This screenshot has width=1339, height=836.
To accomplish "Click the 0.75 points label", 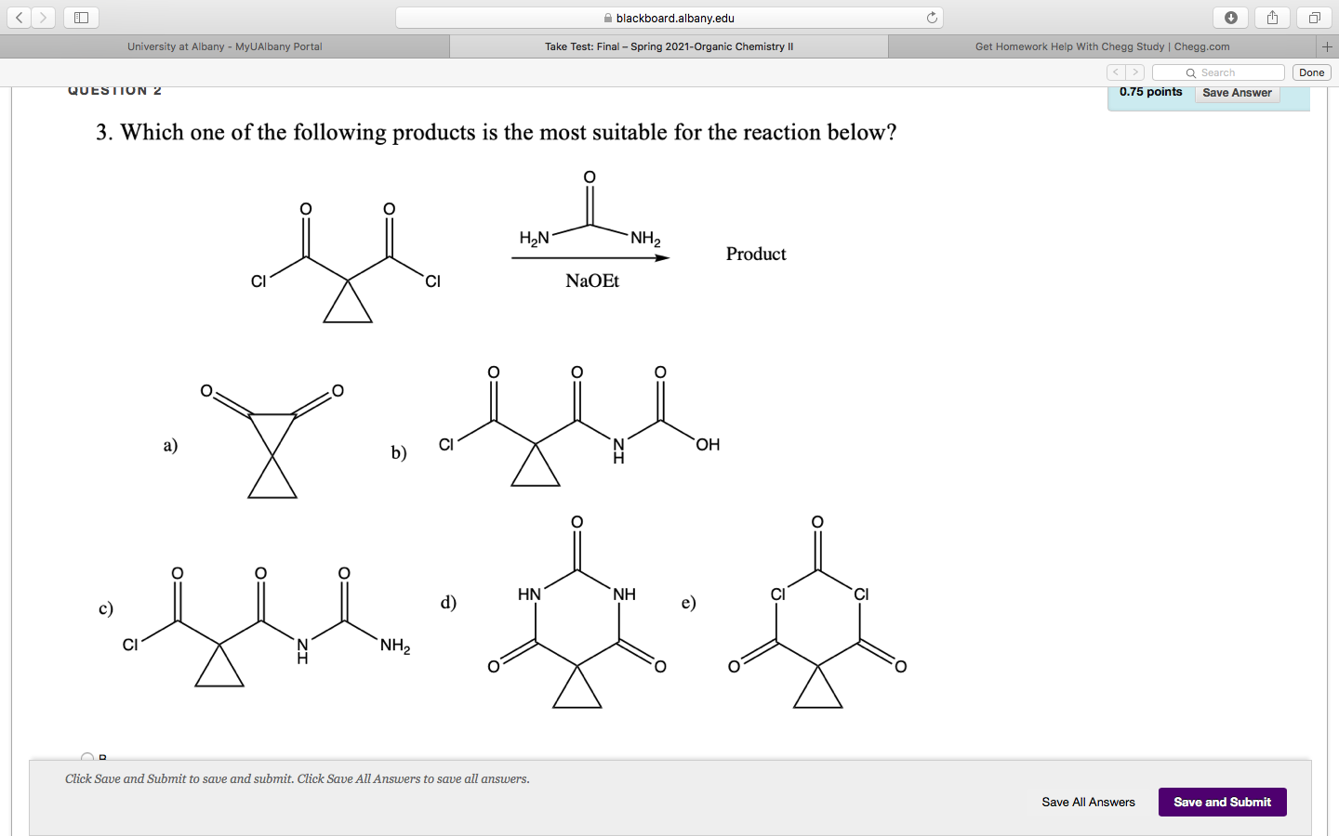I will 1150,92.
